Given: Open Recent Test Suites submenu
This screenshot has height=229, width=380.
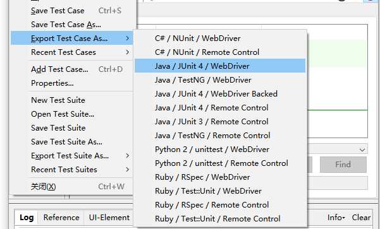Looking at the screenshot, I should coord(72,170).
